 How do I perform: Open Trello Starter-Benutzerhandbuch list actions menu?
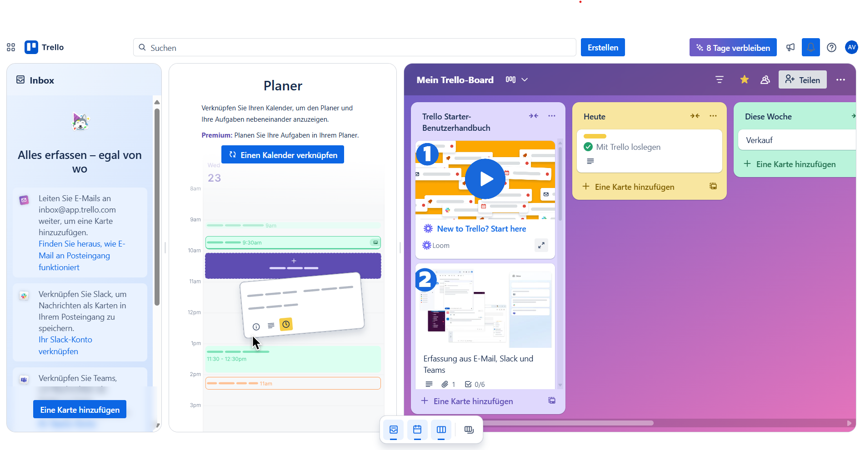coord(552,116)
